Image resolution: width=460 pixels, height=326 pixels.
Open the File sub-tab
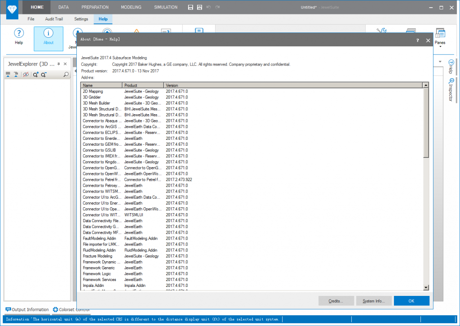[31, 19]
